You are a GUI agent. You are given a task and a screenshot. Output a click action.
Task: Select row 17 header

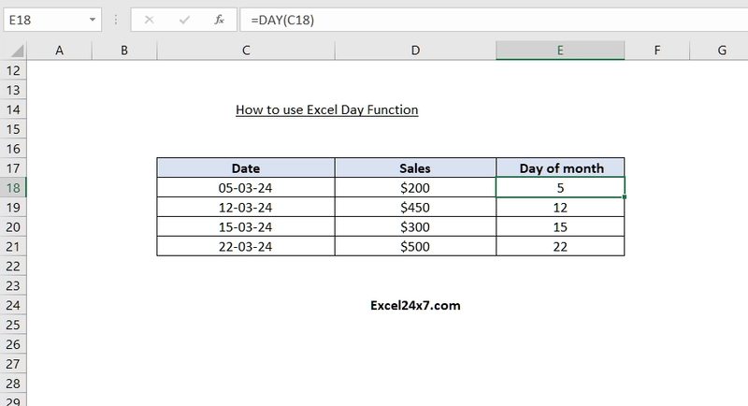pyautogui.click(x=13, y=168)
